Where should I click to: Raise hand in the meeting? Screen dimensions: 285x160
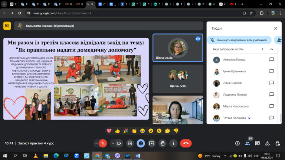click(163, 143)
